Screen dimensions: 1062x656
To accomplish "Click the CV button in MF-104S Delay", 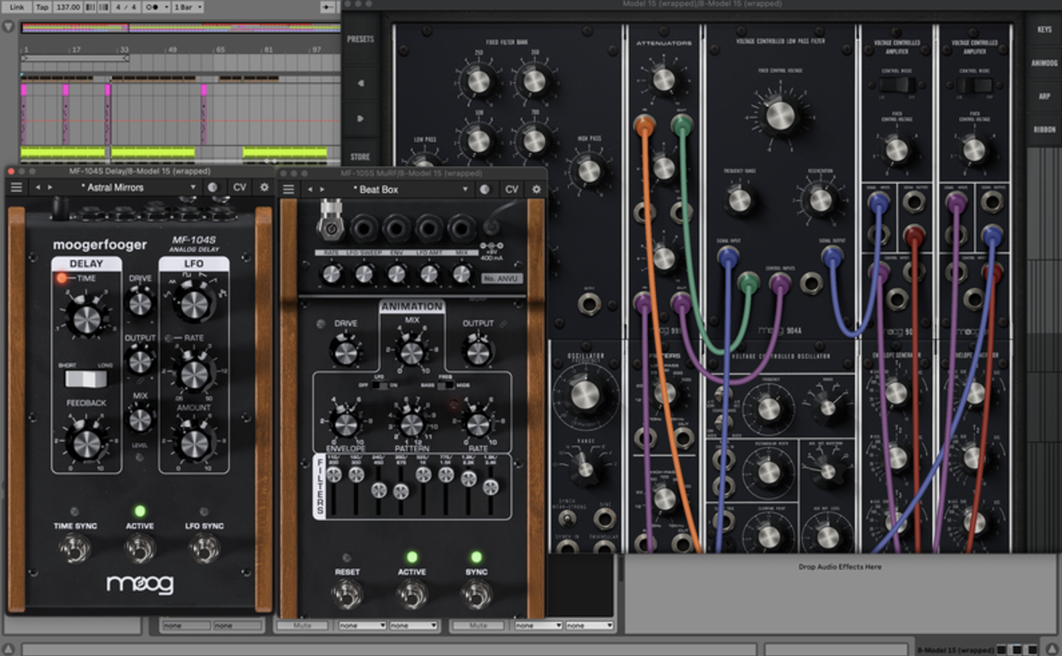I will pos(239,188).
